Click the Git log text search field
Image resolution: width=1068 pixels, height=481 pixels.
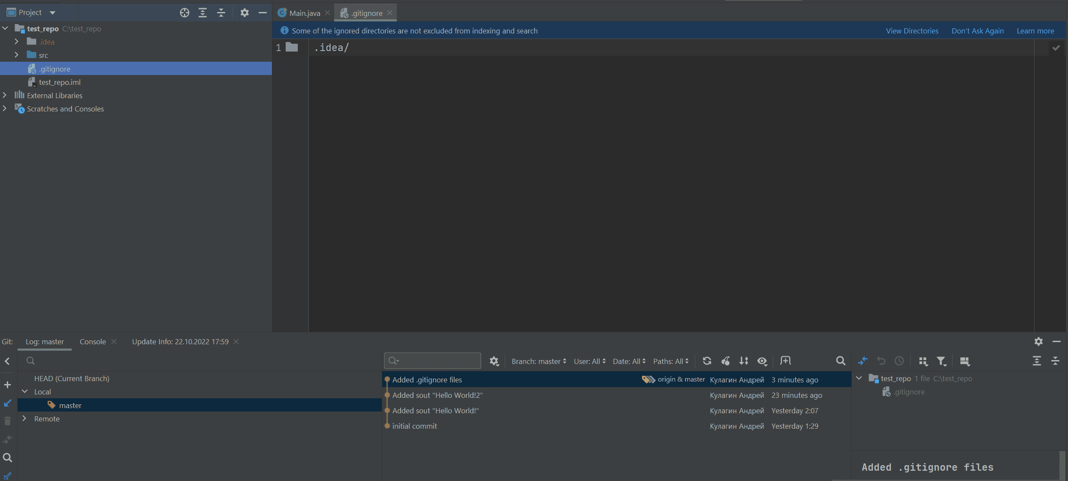(432, 361)
